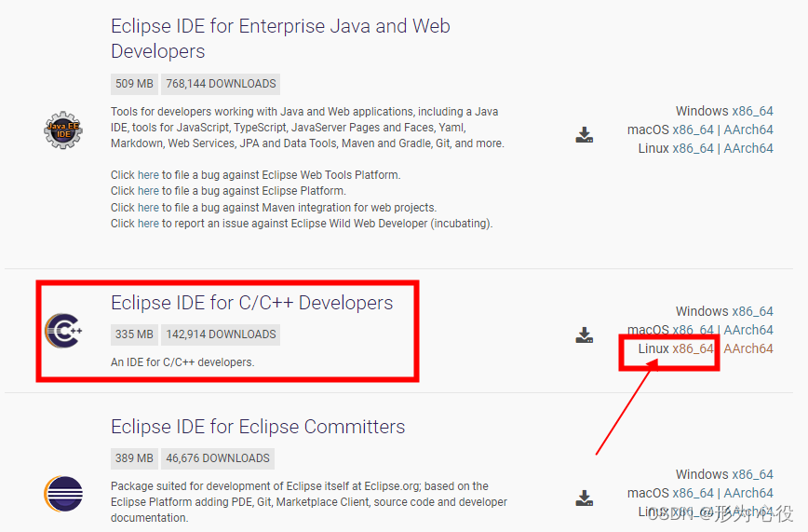Click 'here' link for Eclipse Platform bug

click(x=148, y=191)
